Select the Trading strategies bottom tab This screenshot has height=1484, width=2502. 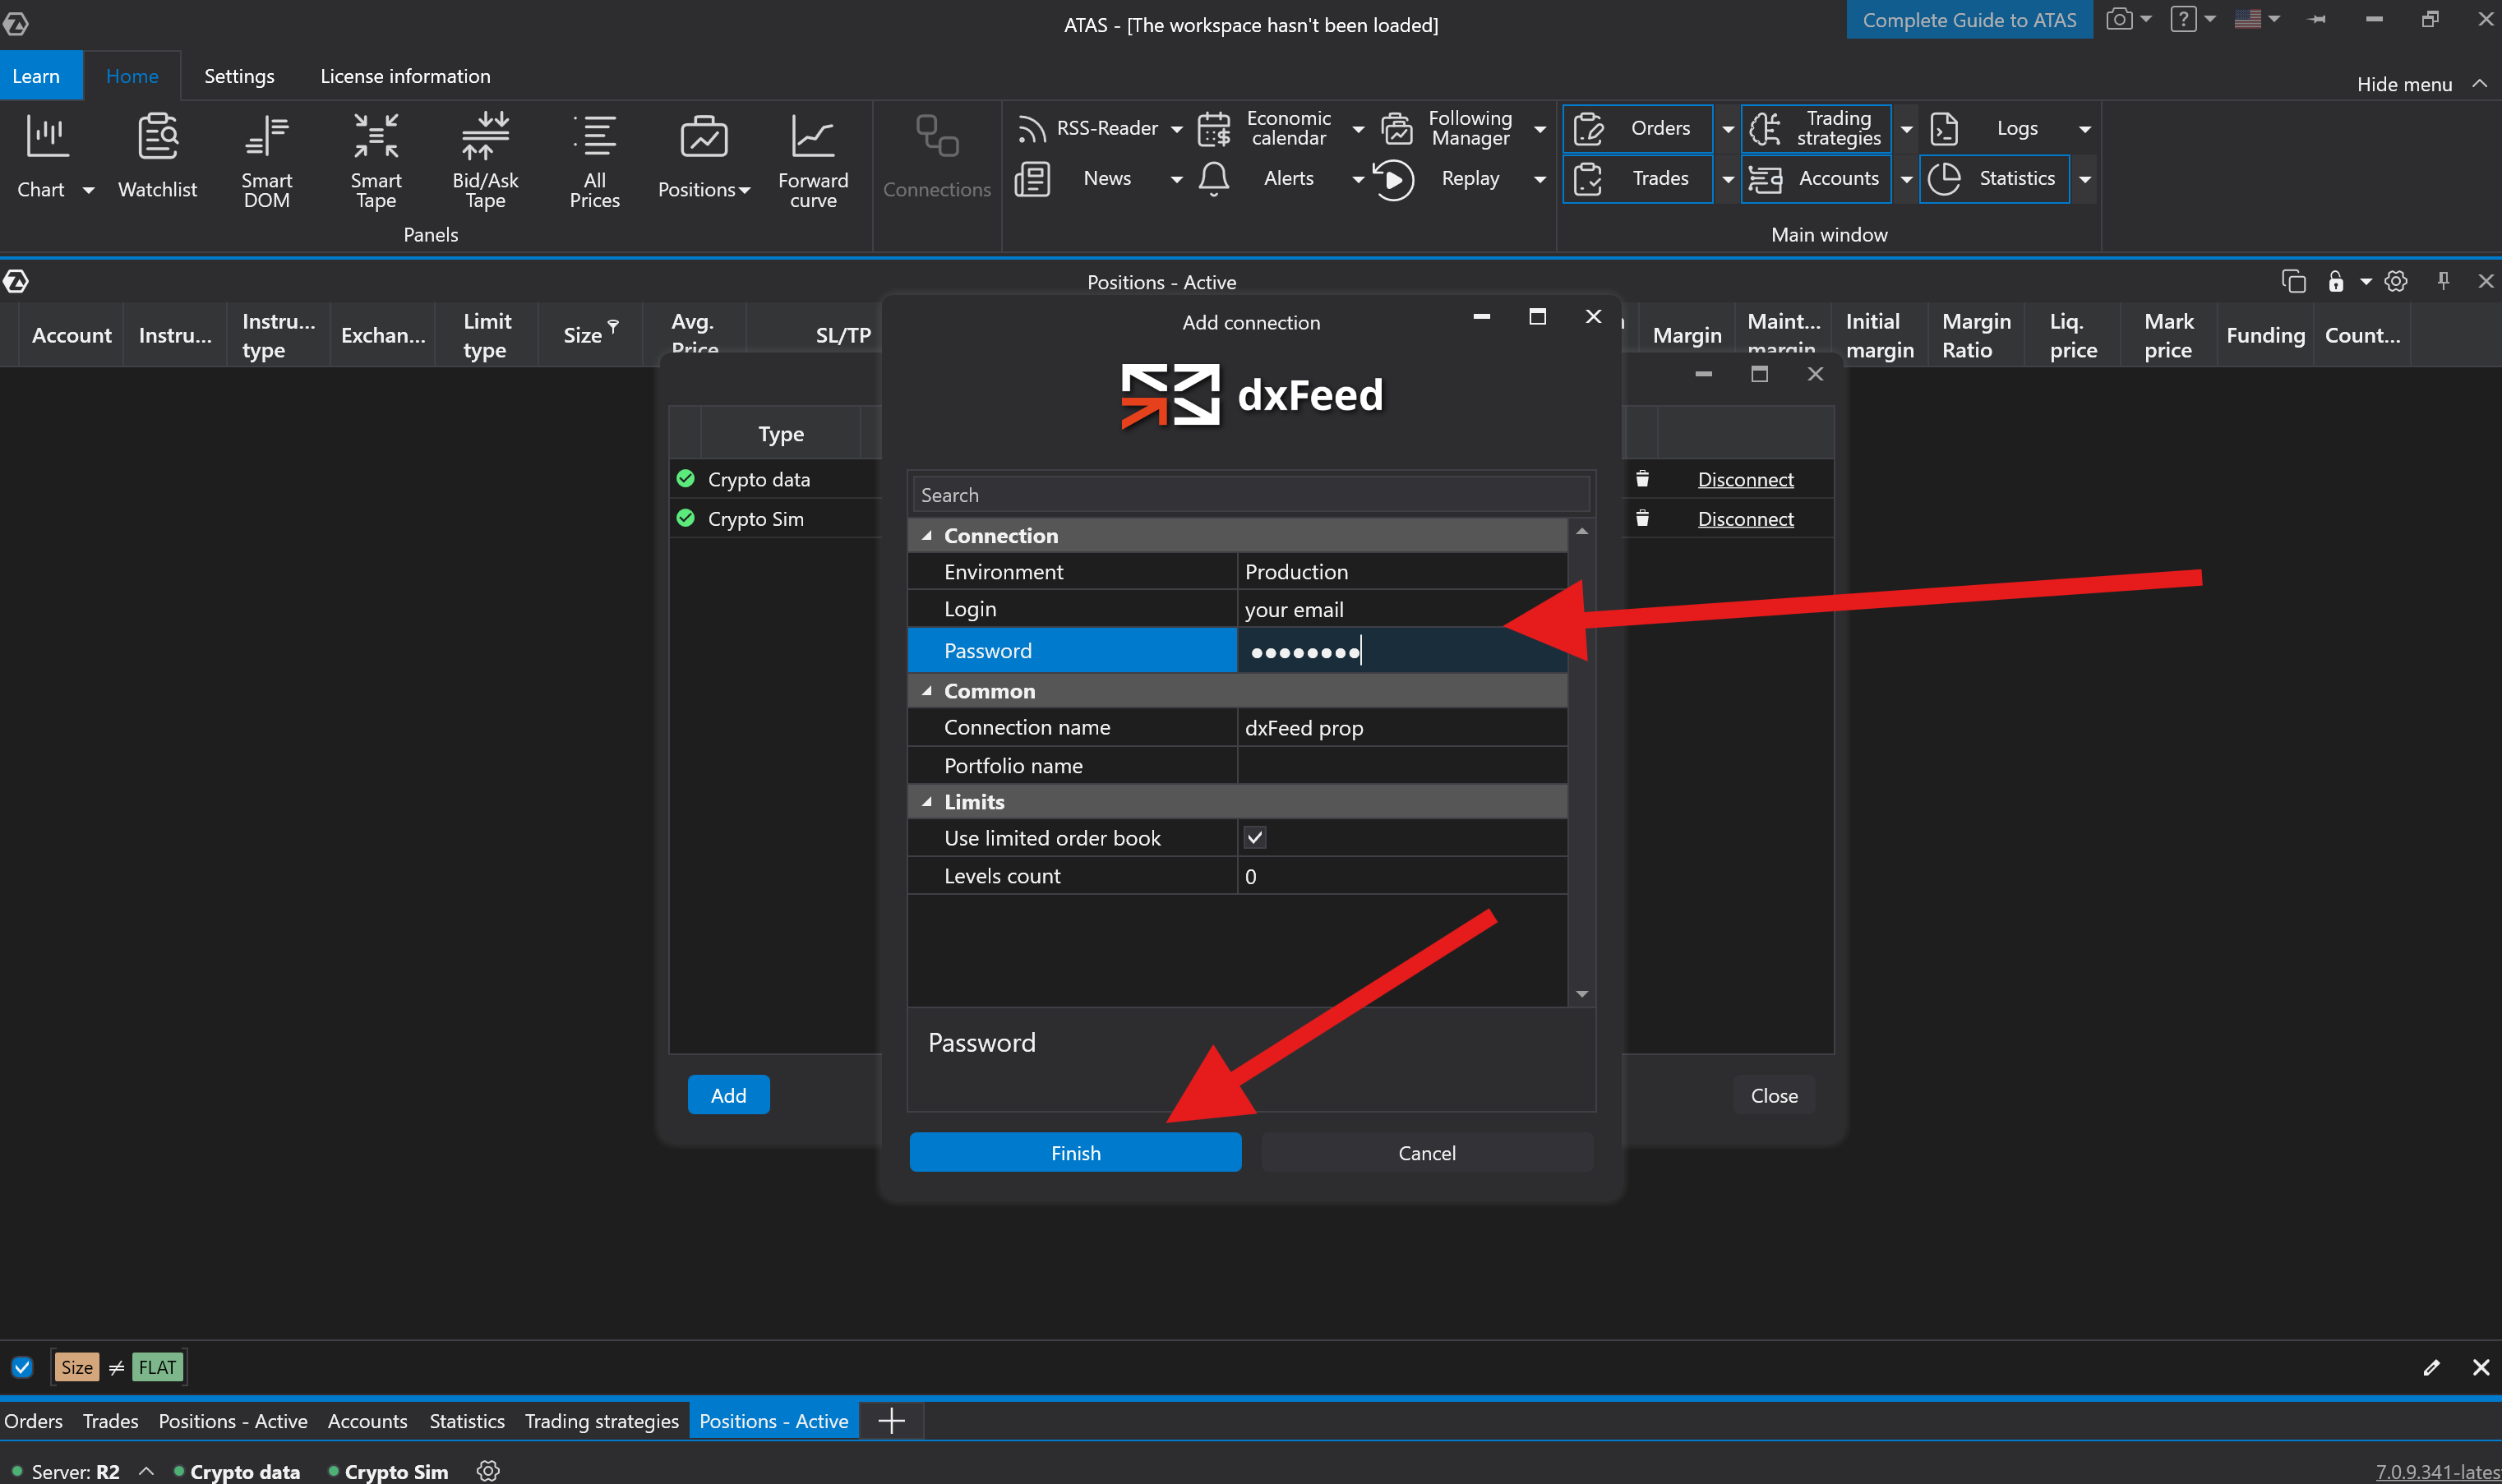coord(601,1421)
